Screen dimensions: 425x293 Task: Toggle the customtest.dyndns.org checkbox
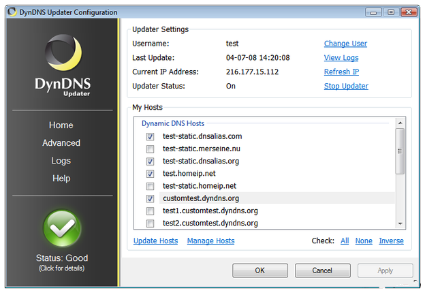pos(150,198)
